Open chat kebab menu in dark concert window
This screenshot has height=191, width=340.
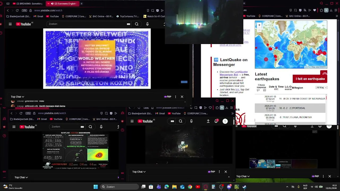pos(219,172)
